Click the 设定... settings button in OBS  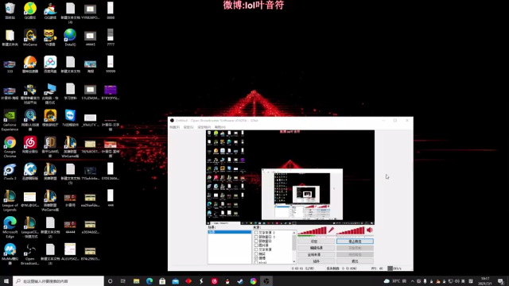click(317, 242)
